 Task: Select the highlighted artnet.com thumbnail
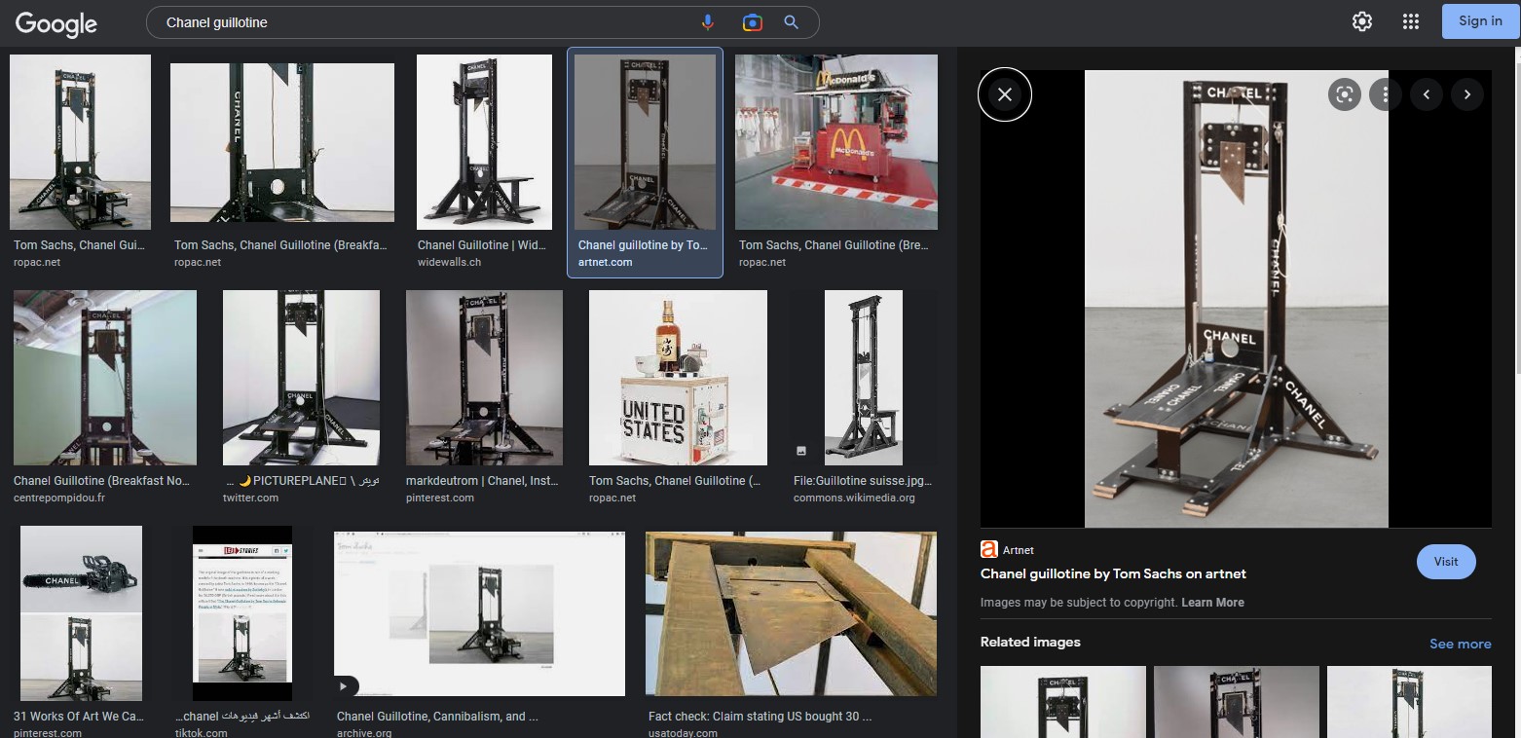(x=645, y=142)
